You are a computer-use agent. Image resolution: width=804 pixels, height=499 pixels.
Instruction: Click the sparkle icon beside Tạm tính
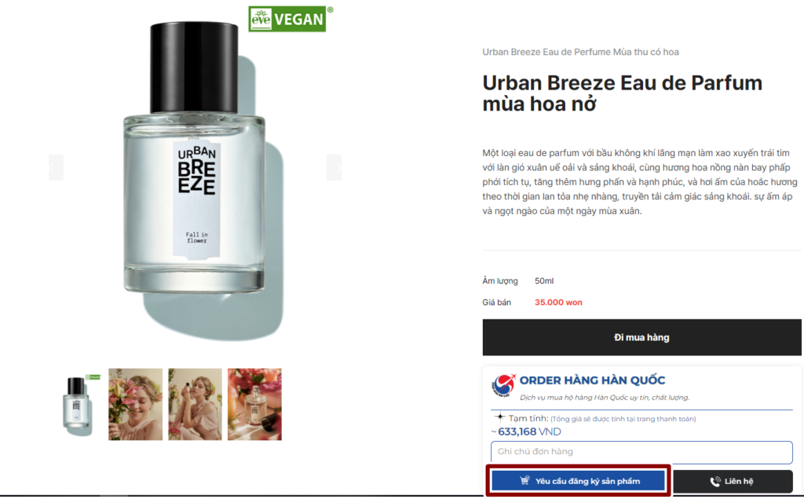500,417
